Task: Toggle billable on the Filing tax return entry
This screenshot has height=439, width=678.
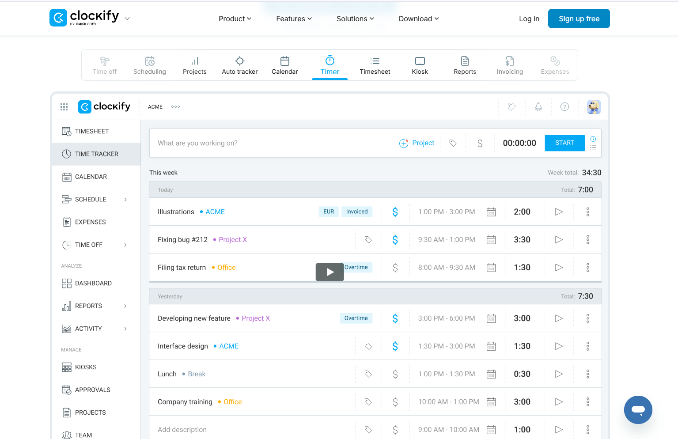Action: [x=395, y=267]
